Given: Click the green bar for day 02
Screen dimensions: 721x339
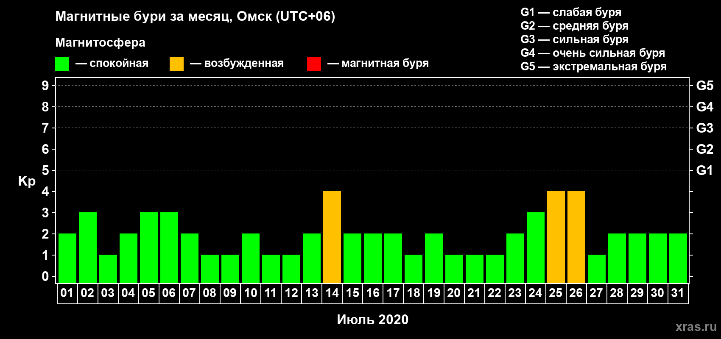Looking at the screenshot, I should point(88,247).
